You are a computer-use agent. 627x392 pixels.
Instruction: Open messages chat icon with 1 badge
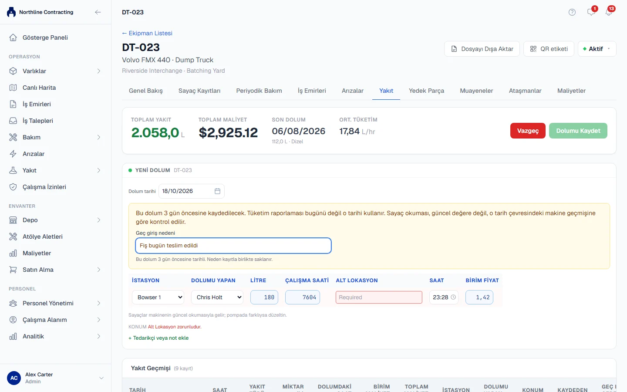pyautogui.click(x=591, y=12)
